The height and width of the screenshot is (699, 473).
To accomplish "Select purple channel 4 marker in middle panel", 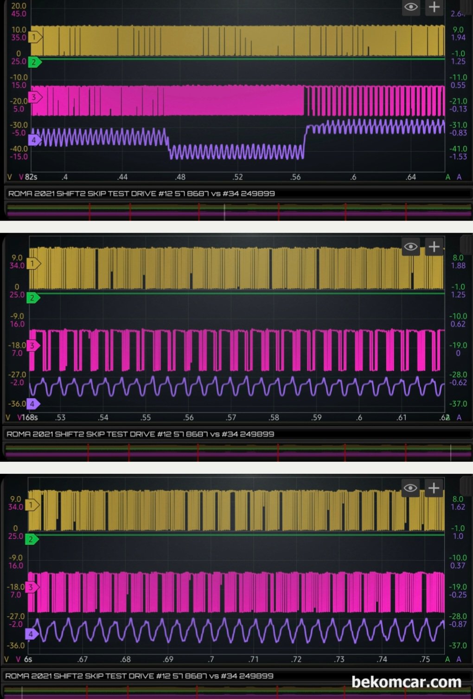I will tap(33, 404).
